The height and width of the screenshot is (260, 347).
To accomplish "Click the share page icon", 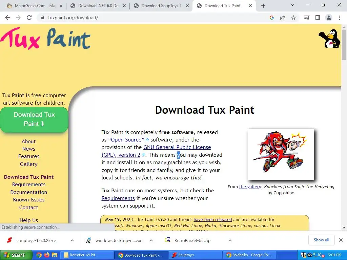I will [283, 18].
